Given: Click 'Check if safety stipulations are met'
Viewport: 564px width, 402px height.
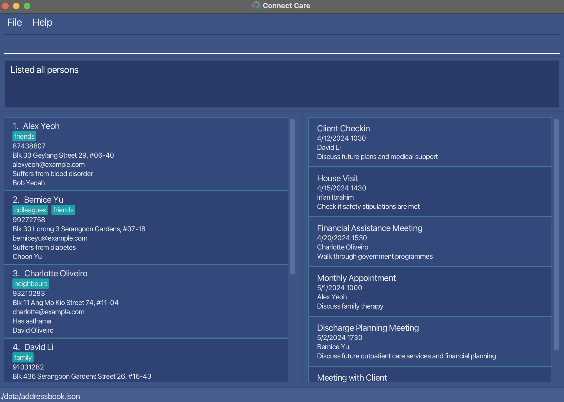Looking at the screenshot, I should tap(368, 207).
